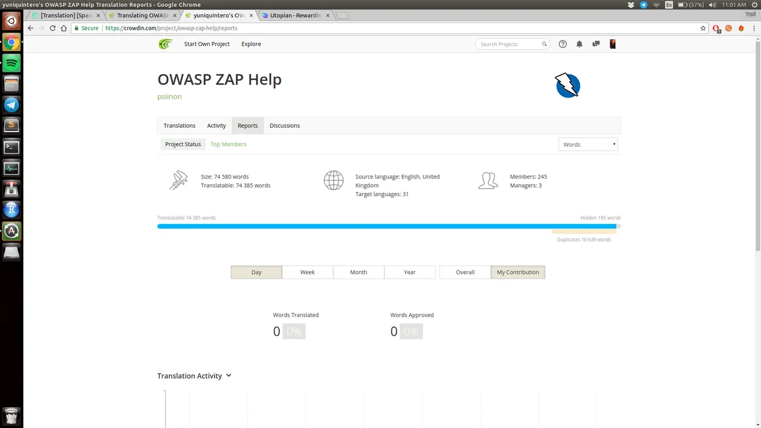Click the 'Hidden 195 words' label
761x428 pixels.
(600, 218)
